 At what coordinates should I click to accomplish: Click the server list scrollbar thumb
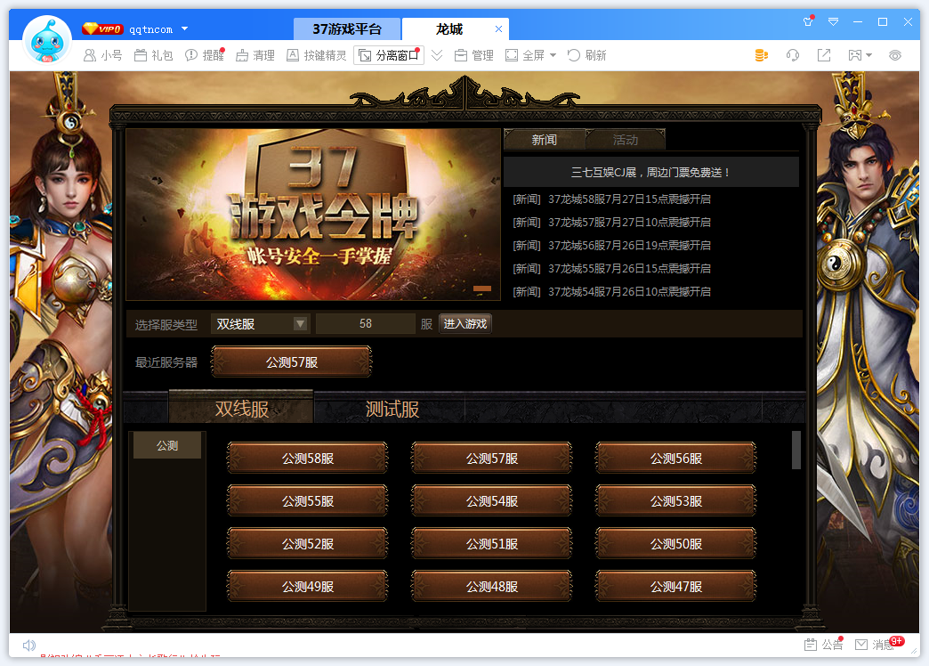(x=796, y=451)
